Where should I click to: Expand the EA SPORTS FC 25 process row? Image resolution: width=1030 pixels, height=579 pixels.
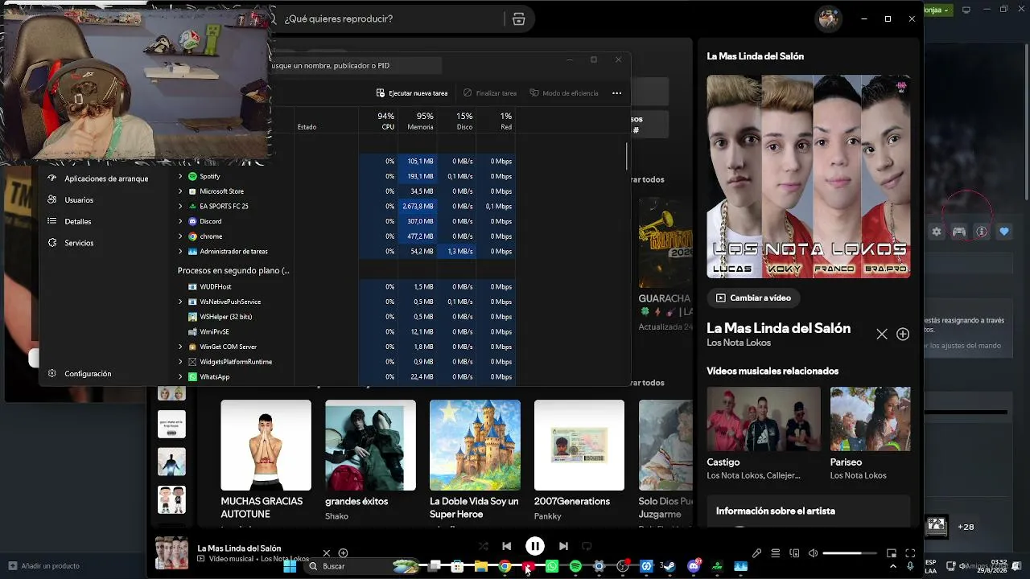coord(180,207)
